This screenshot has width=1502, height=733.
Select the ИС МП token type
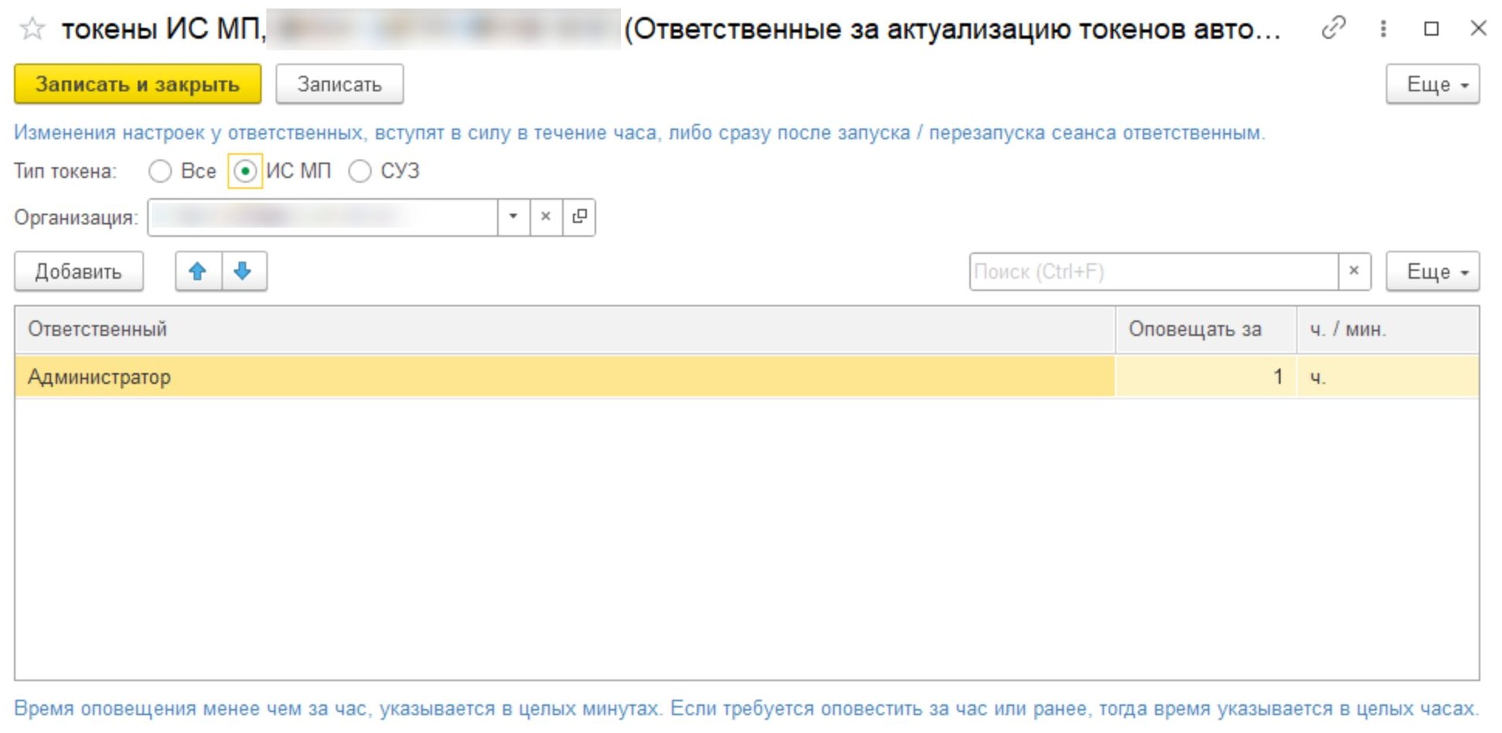245,171
